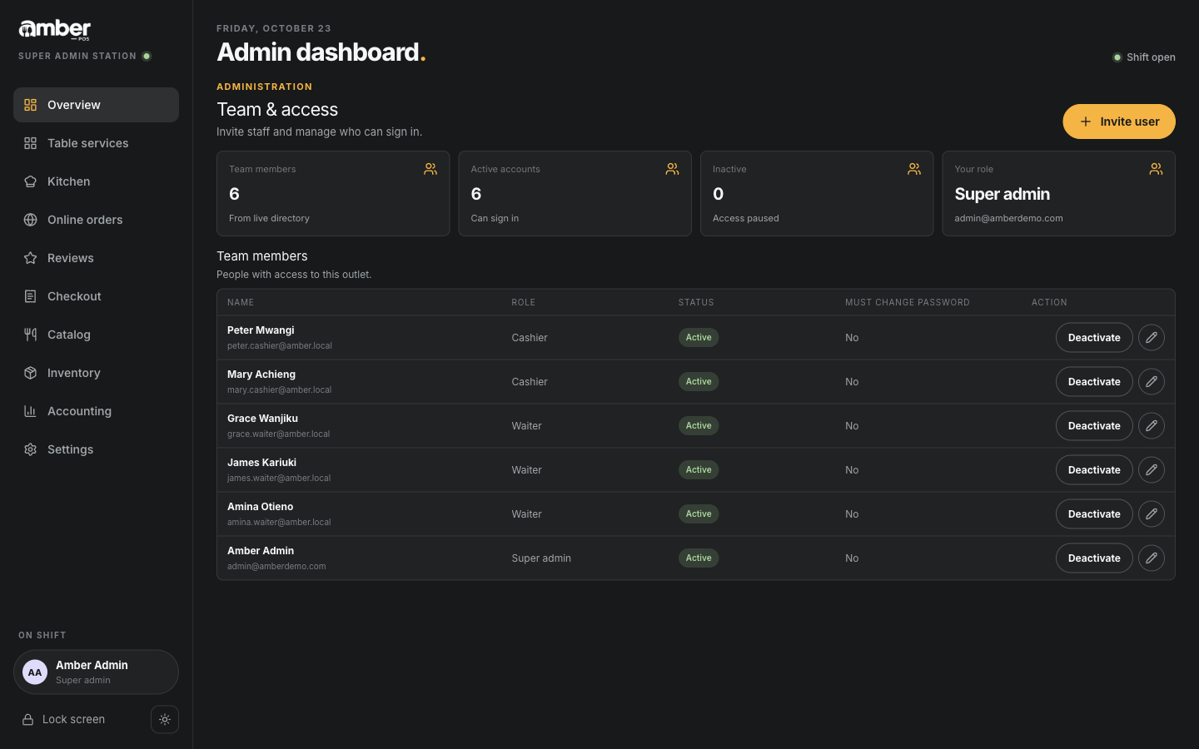This screenshot has width=1199, height=749.
Task: Deactivate Peter Mwangi's account
Action: coord(1094,338)
